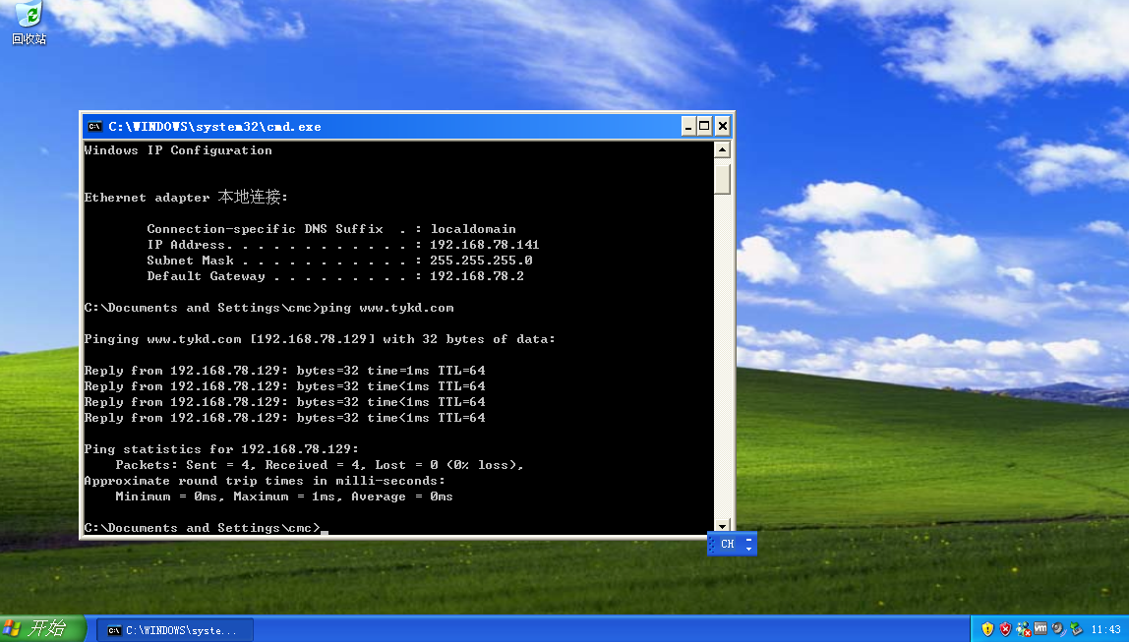Close the cmd.exe window
The width and height of the screenshot is (1129, 642).
(x=722, y=127)
